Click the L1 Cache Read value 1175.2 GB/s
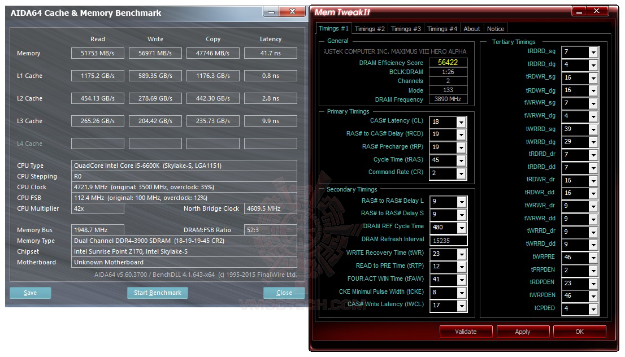This screenshot has height=357, width=625. click(x=98, y=76)
